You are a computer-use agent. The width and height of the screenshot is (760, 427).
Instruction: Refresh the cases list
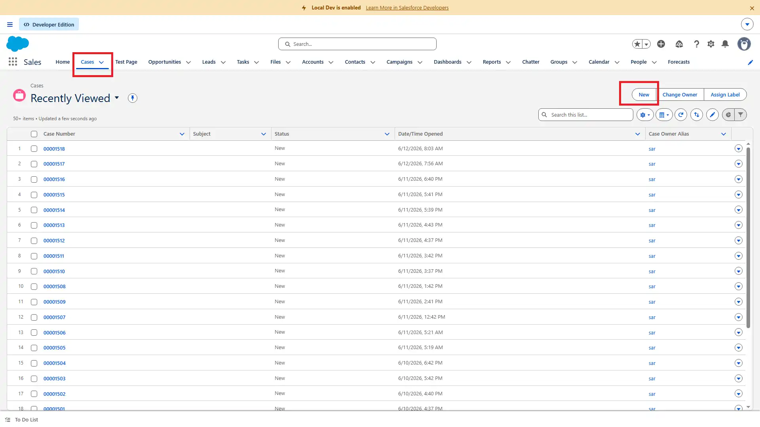click(x=681, y=115)
